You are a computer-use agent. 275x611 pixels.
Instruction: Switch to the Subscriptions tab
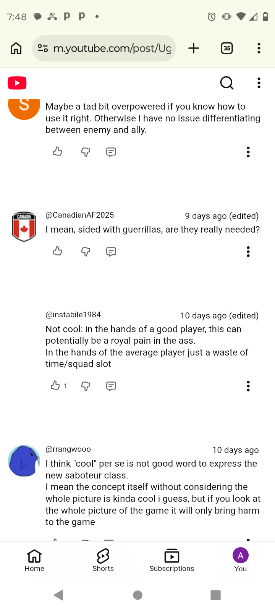click(172, 560)
